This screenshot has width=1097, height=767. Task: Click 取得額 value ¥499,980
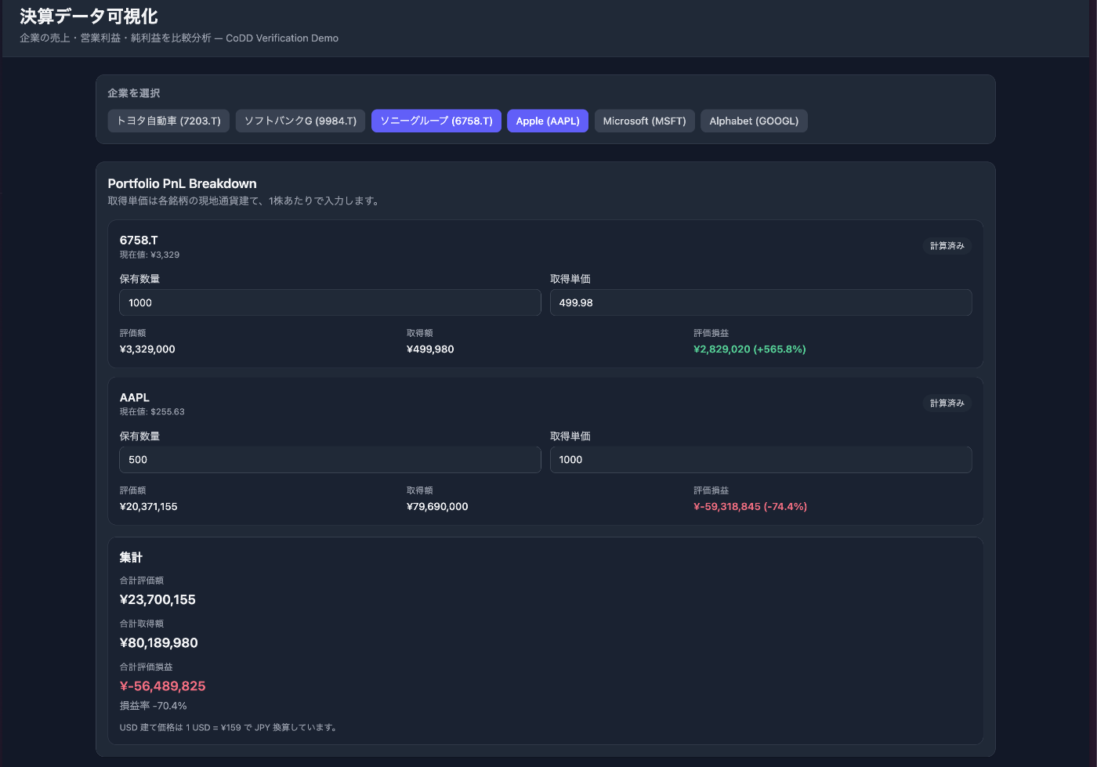[x=430, y=349]
